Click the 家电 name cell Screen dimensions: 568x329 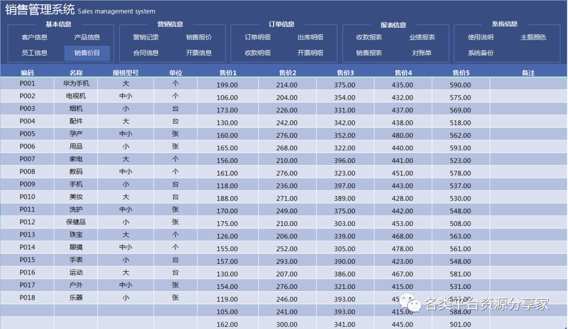76,159
